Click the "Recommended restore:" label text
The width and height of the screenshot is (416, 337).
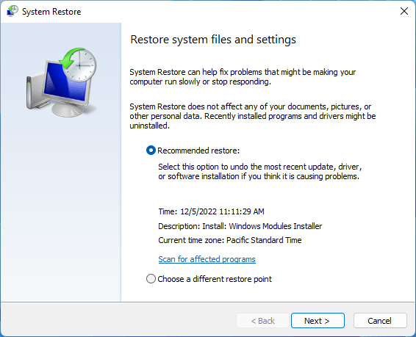point(198,151)
